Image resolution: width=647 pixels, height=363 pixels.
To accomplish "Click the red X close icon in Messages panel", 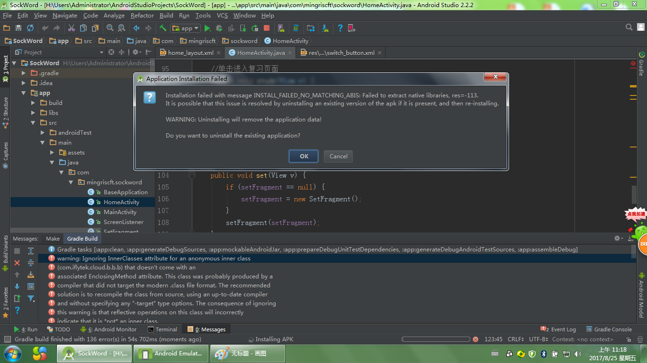I will 17,263.
